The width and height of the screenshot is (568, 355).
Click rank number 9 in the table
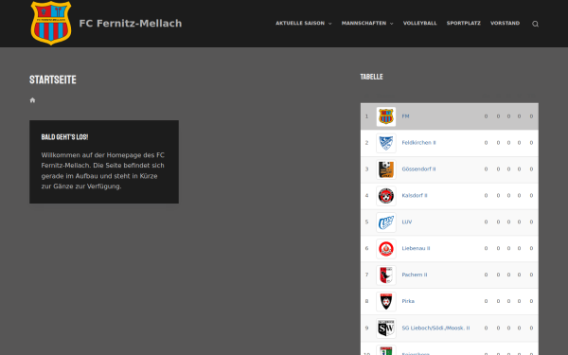pyautogui.click(x=366, y=328)
